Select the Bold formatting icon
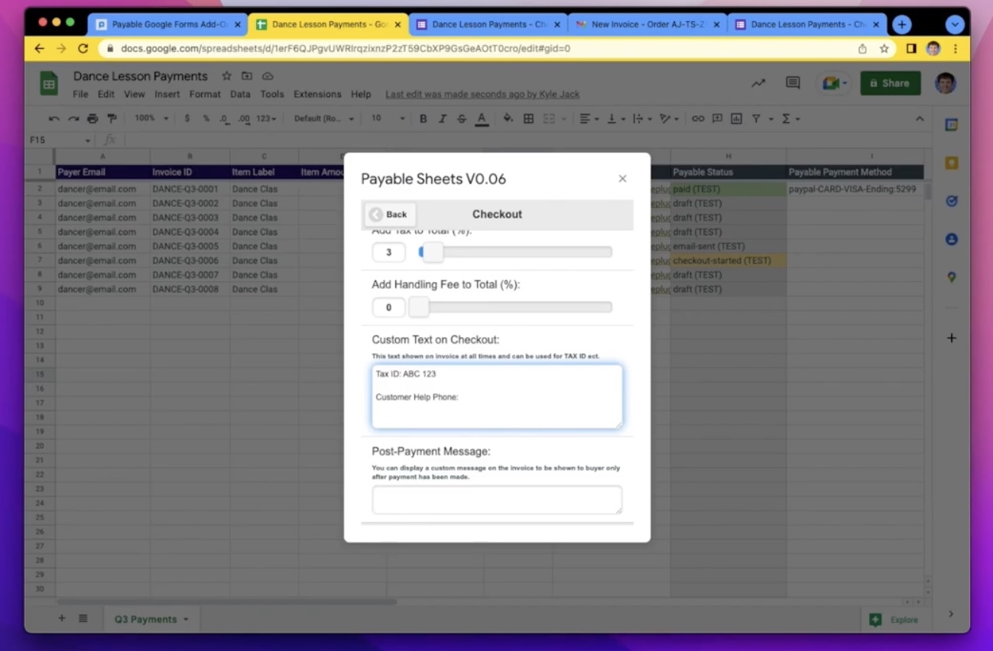993x651 pixels. pyautogui.click(x=423, y=118)
